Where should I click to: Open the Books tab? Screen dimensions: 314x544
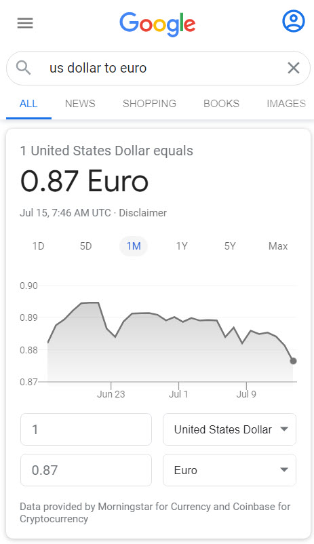(x=221, y=103)
